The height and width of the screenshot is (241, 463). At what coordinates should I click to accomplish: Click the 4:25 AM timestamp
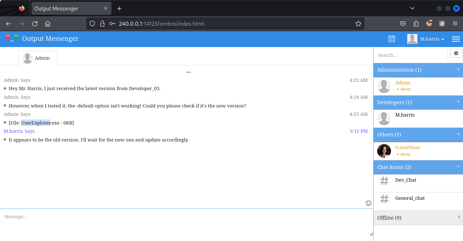[359, 114]
